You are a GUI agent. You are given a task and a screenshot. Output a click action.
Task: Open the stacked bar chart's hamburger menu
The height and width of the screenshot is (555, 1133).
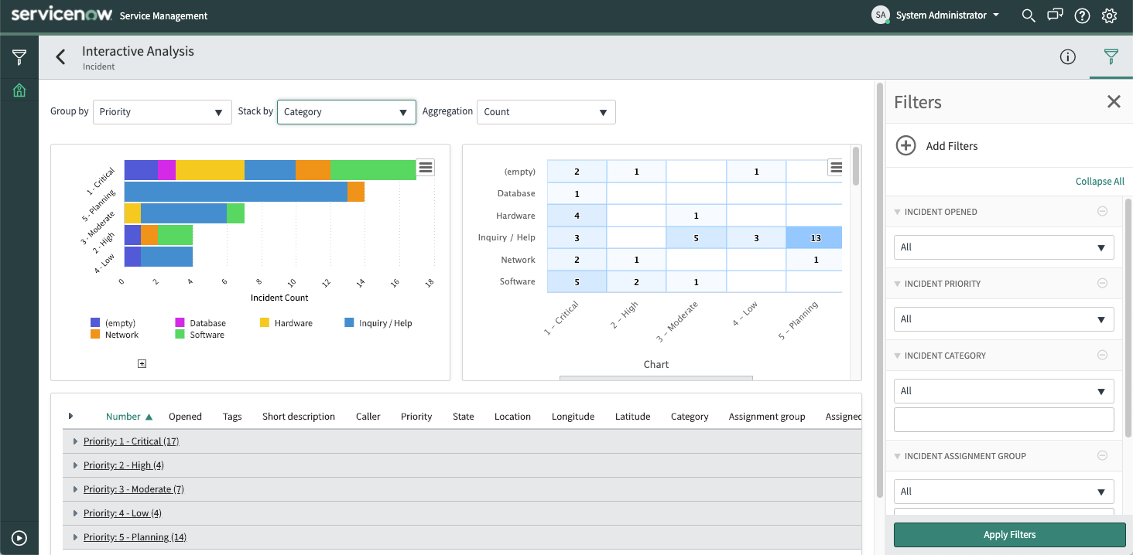pyautogui.click(x=426, y=166)
